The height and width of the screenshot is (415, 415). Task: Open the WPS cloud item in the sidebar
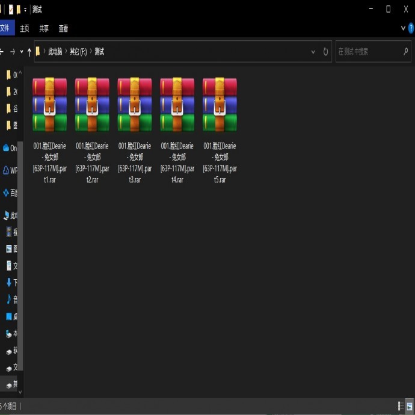pyautogui.click(x=10, y=170)
